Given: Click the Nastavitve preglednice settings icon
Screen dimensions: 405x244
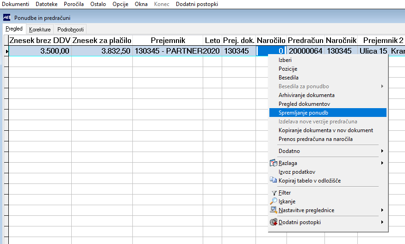Looking at the screenshot, I should 274,210.
